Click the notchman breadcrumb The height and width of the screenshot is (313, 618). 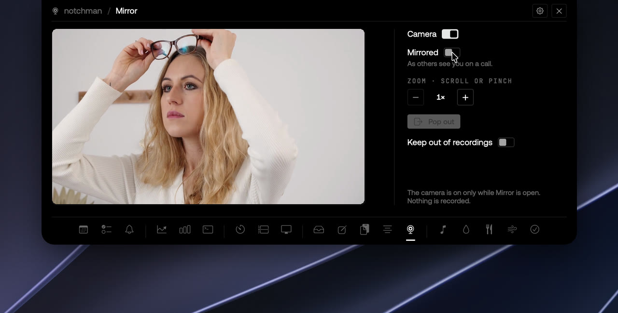[83, 11]
